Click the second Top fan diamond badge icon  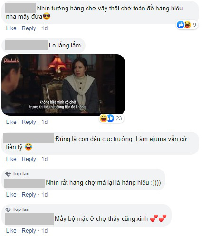[8, 209]
